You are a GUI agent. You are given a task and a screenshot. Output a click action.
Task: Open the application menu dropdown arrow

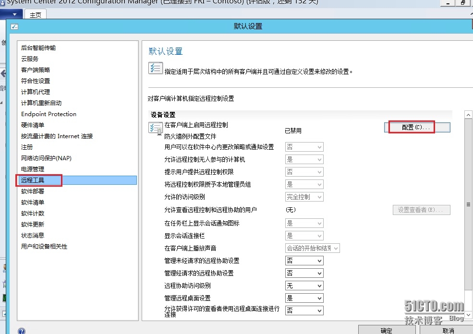[14, 14]
